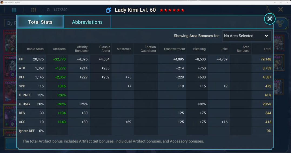291x153 pixels.
Task: Click the C. DMG blessing bonus +38%
Action: pyautogui.click(x=201, y=104)
